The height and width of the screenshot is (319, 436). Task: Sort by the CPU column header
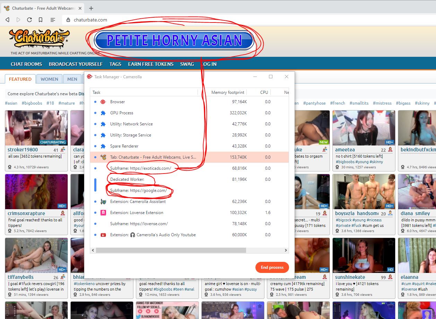coord(259,92)
